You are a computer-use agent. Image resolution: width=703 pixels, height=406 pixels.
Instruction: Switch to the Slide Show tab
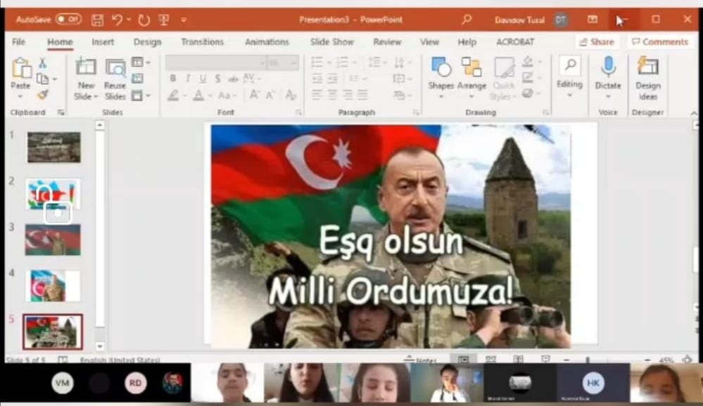(331, 41)
